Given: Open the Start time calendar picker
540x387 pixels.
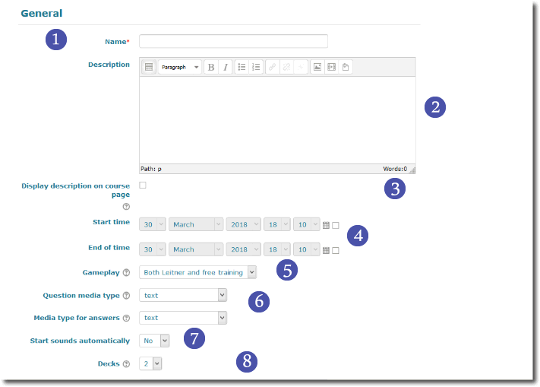Looking at the screenshot, I should coord(326,226).
